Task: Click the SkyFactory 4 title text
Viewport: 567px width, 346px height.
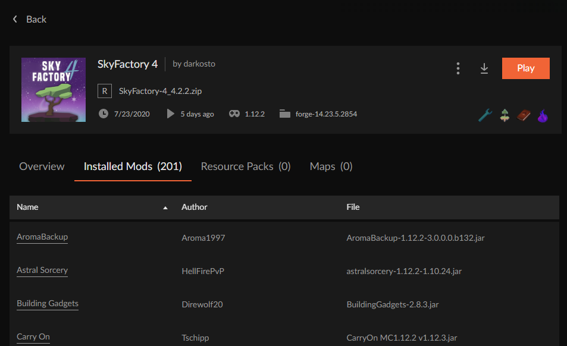Action: click(128, 64)
